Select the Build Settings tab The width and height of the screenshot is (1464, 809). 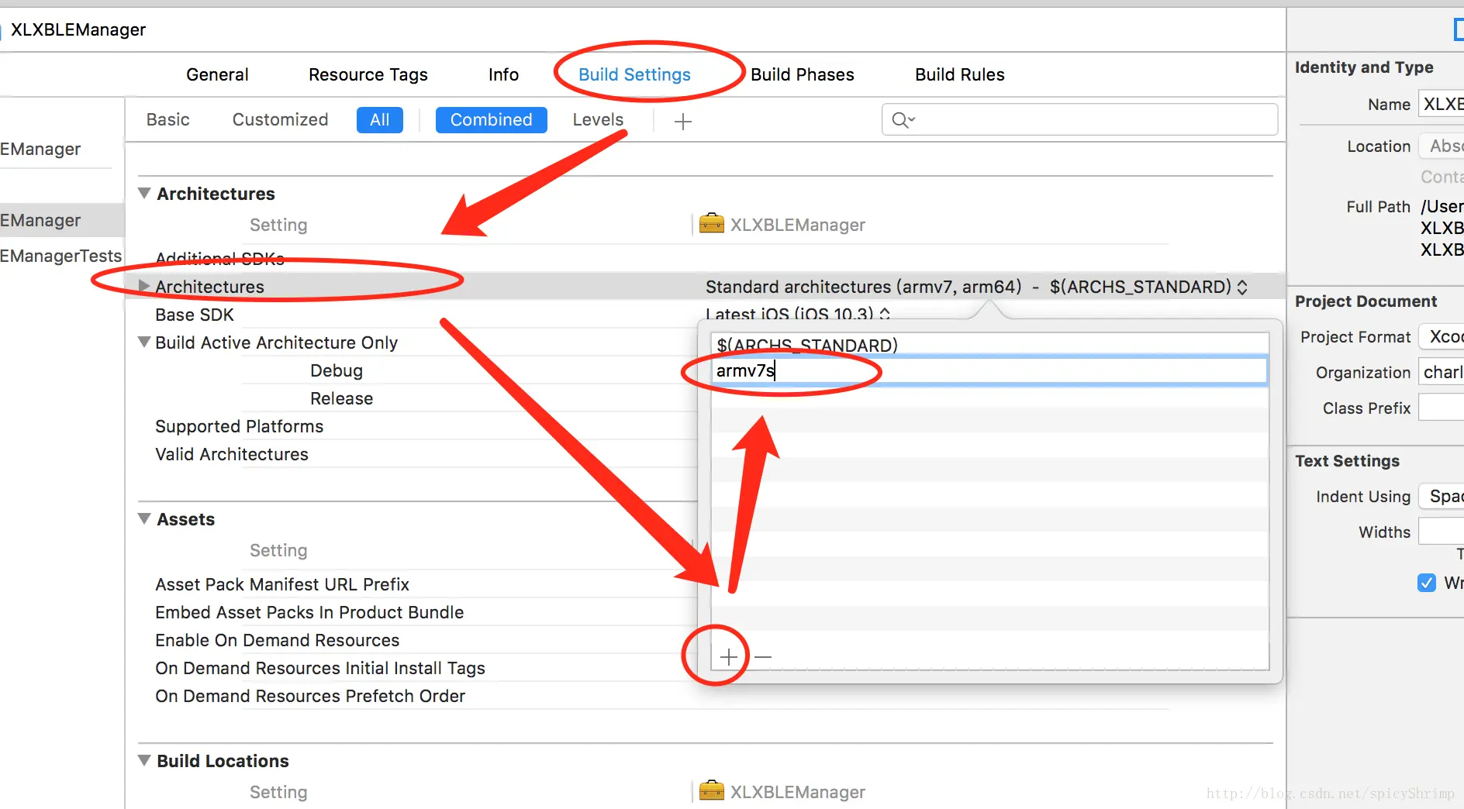point(634,74)
